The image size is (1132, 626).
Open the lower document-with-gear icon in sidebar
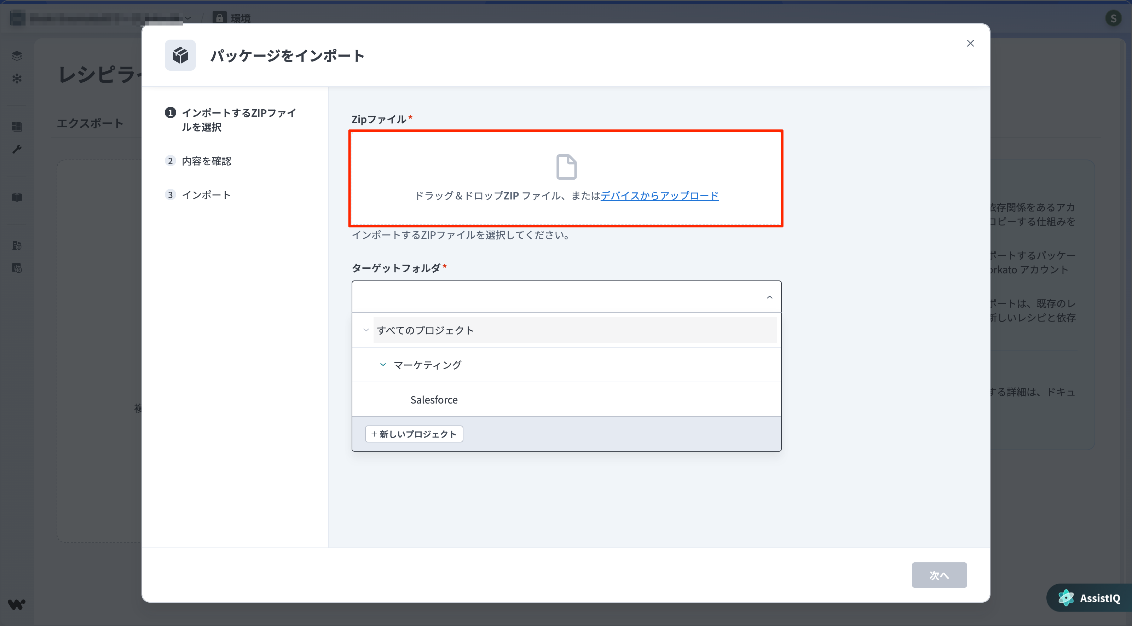click(17, 268)
